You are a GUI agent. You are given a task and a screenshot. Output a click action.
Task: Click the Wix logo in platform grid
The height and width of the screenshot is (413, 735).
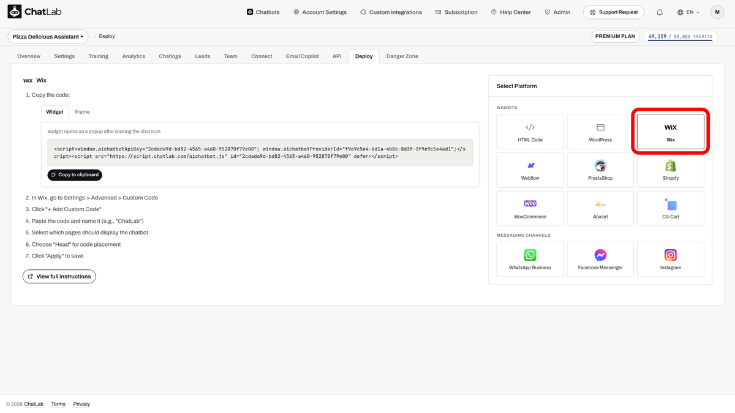coord(671,127)
